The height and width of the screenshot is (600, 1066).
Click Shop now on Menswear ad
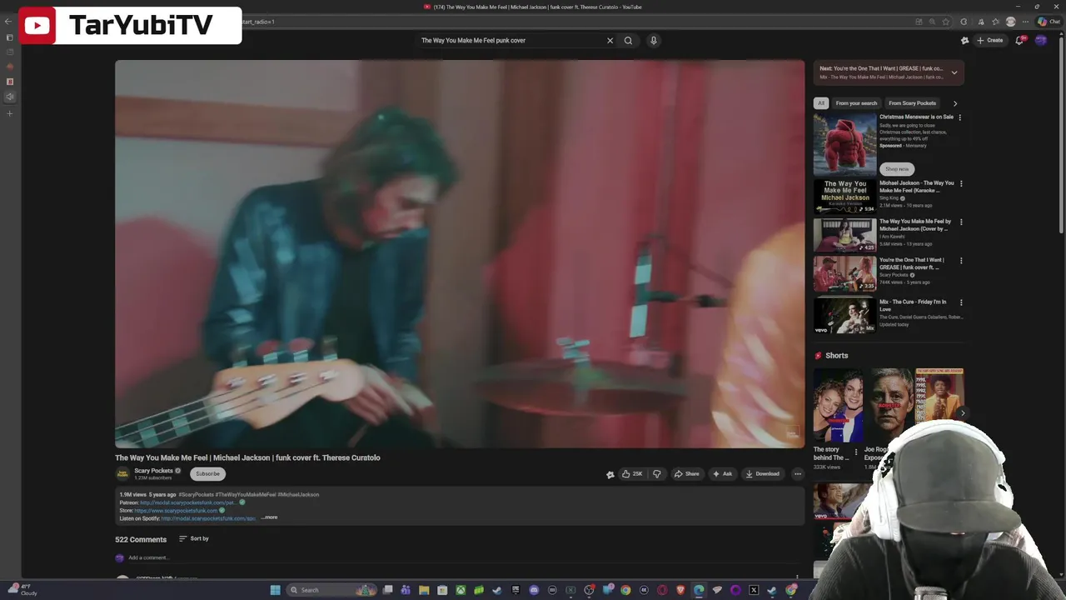[x=897, y=168]
